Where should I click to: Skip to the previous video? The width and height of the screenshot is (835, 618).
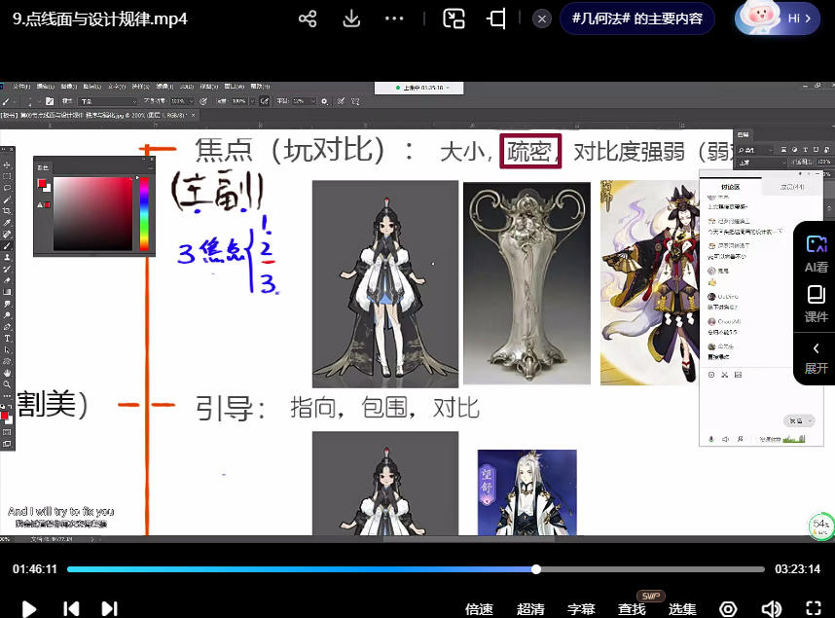(71, 608)
